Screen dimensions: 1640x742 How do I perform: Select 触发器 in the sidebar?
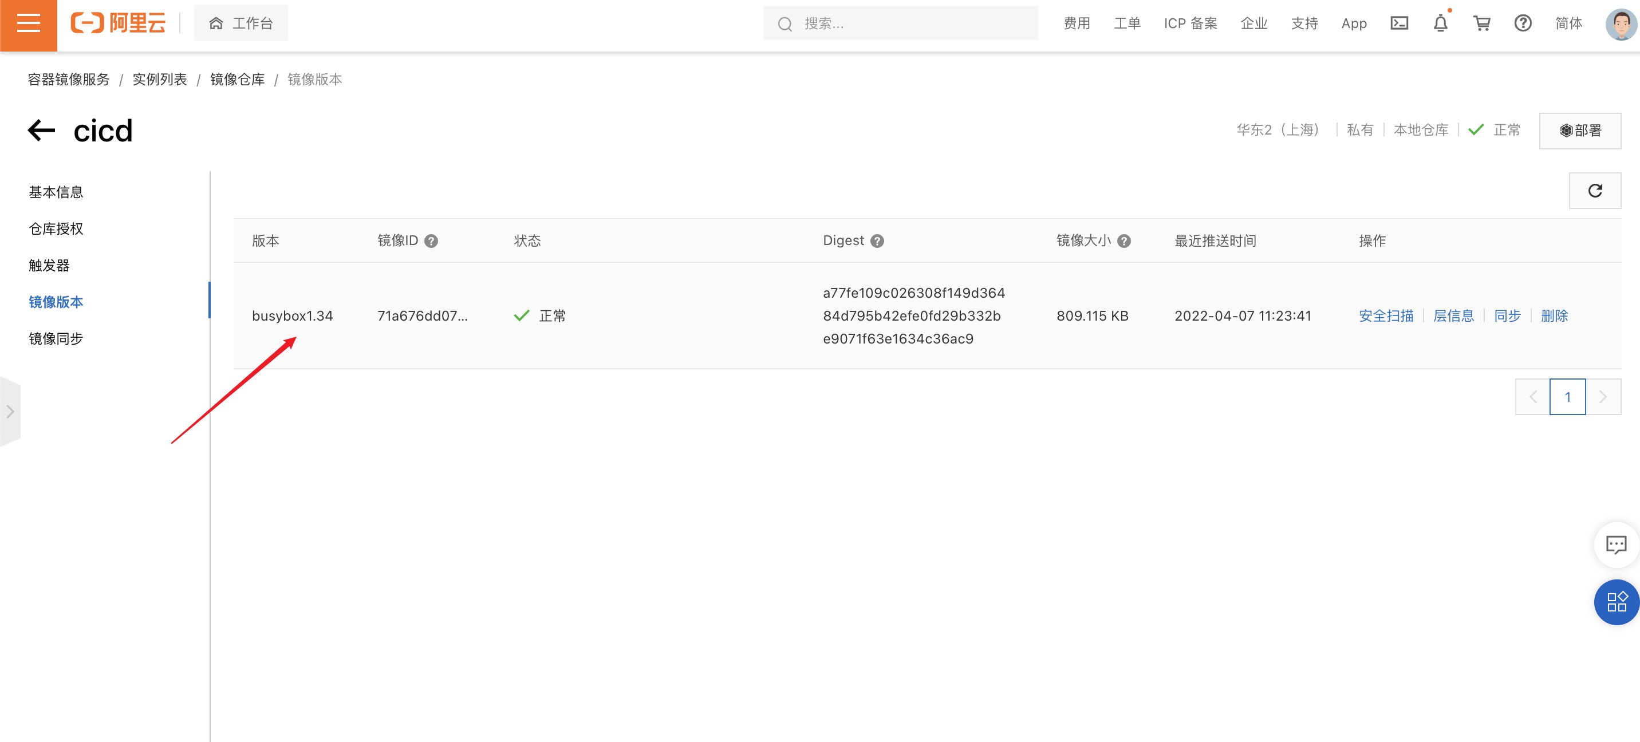coord(49,265)
